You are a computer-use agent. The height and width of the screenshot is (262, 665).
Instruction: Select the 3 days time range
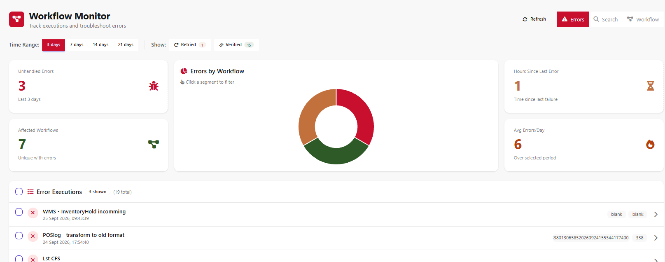54,44
